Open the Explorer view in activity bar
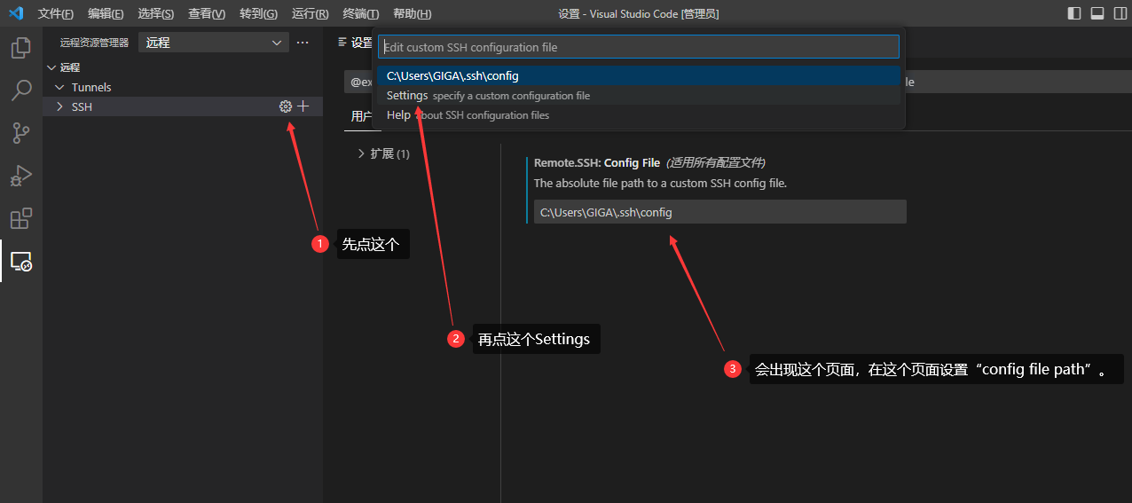 click(x=21, y=47)
